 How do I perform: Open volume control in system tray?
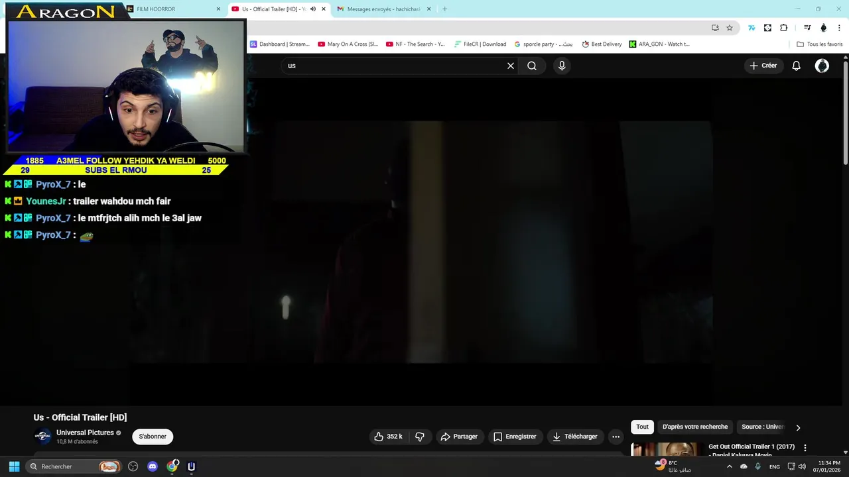coord(802,466)
